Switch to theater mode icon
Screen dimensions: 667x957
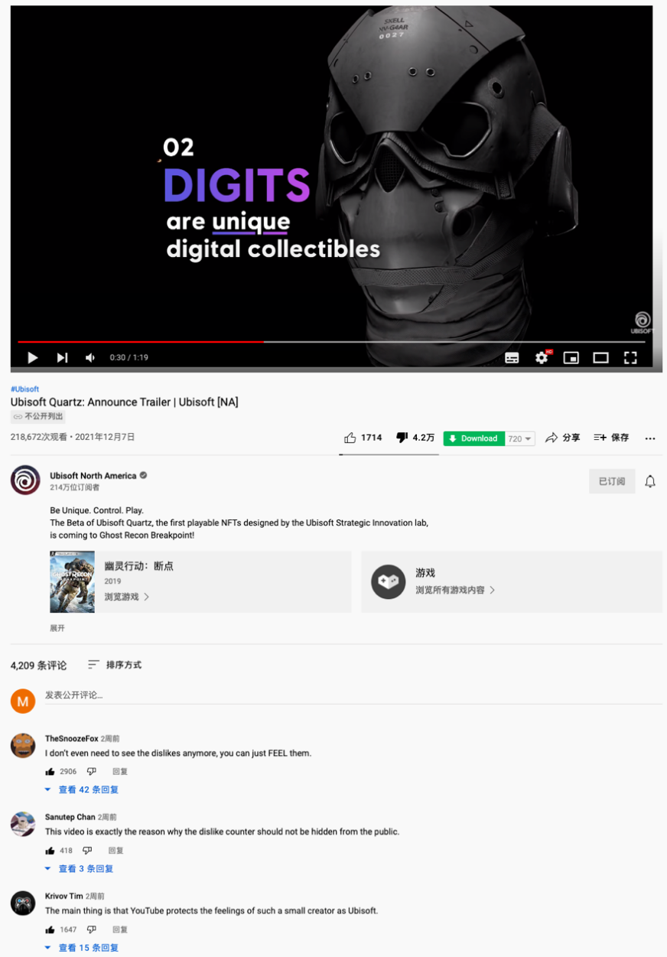[x=601, y=357]
